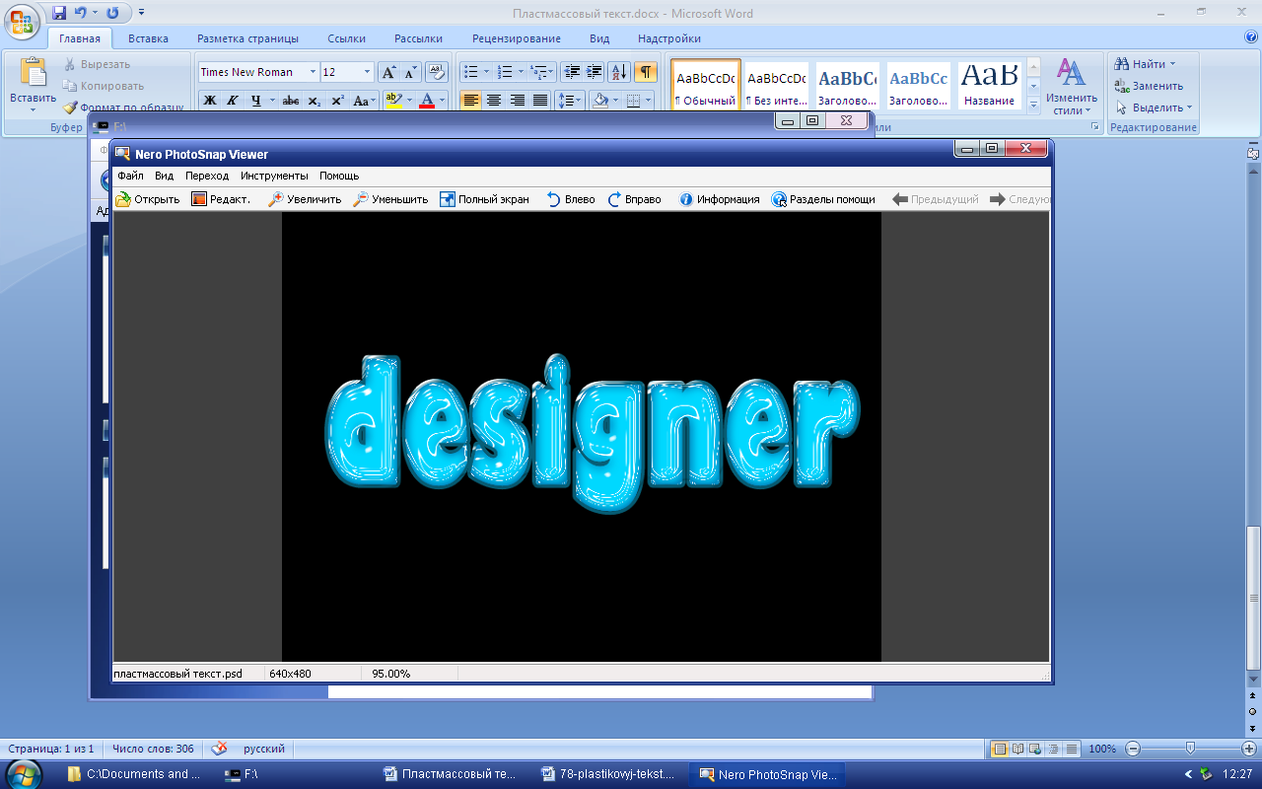Click Найти in editing group

[x=1144, y=64]
